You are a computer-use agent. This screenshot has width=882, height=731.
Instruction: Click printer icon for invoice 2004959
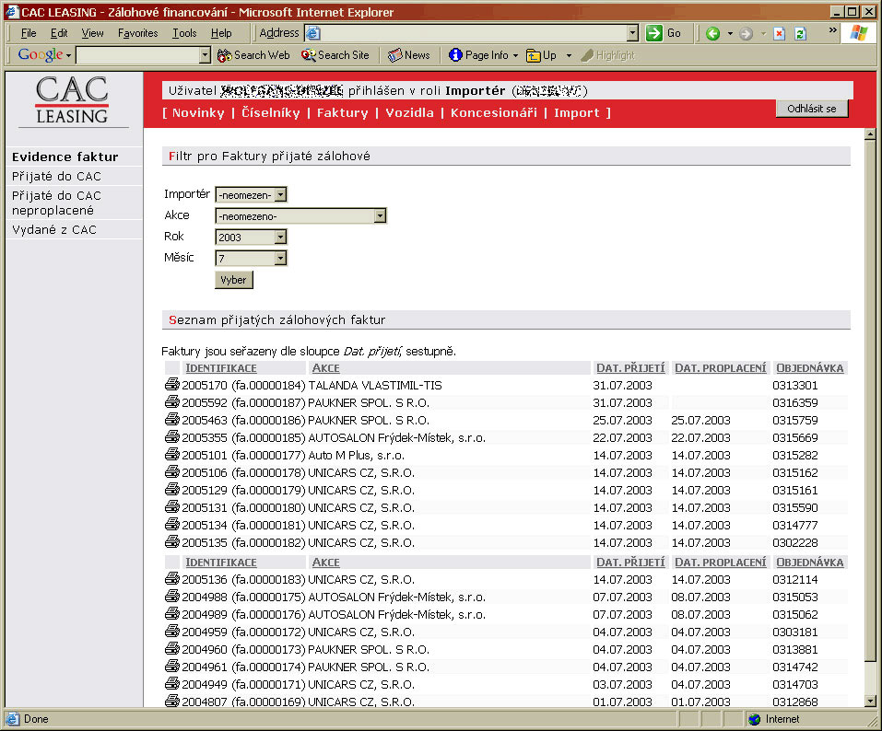[172, 631]
